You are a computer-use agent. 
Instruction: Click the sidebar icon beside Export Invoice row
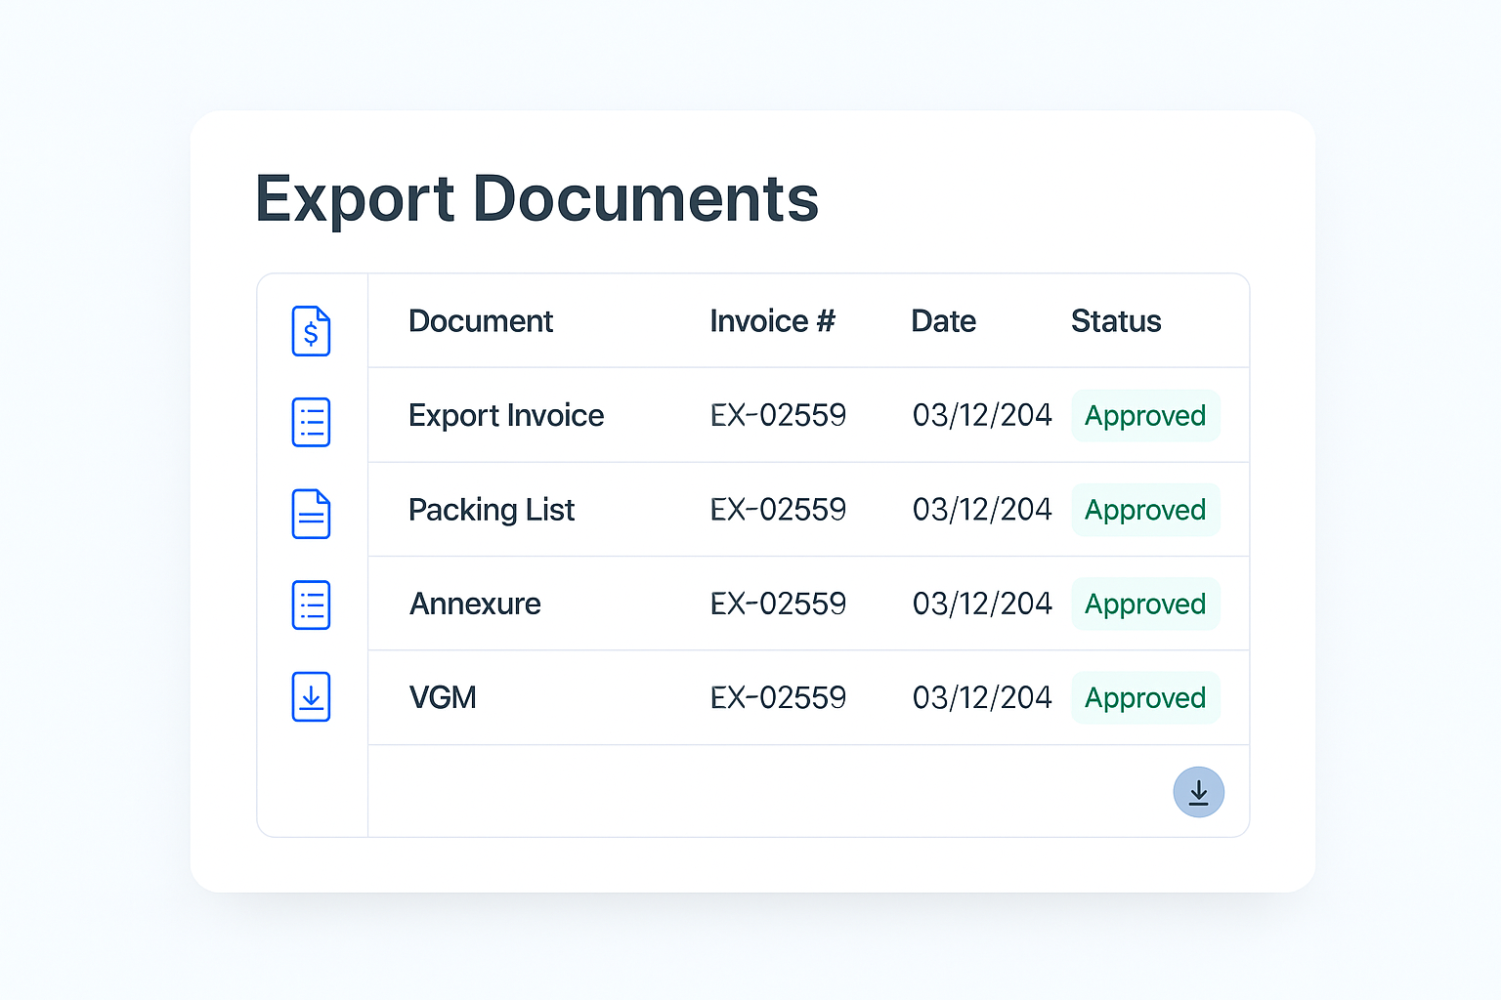point(311,422)
